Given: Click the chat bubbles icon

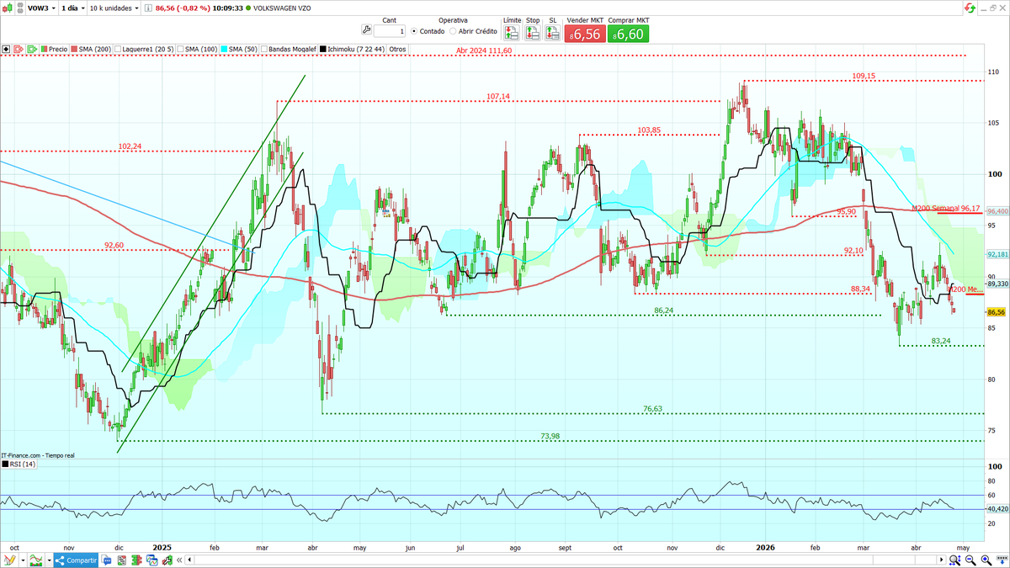Looking at the screenshot, I should click(x=106, y=560).
